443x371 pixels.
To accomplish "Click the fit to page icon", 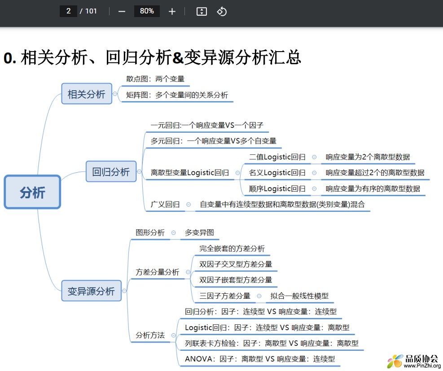I will 202,12.
